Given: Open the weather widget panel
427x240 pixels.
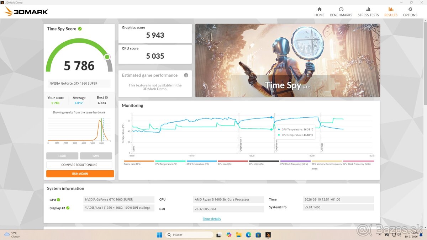Looking at the screenshot, I should 11,235.
